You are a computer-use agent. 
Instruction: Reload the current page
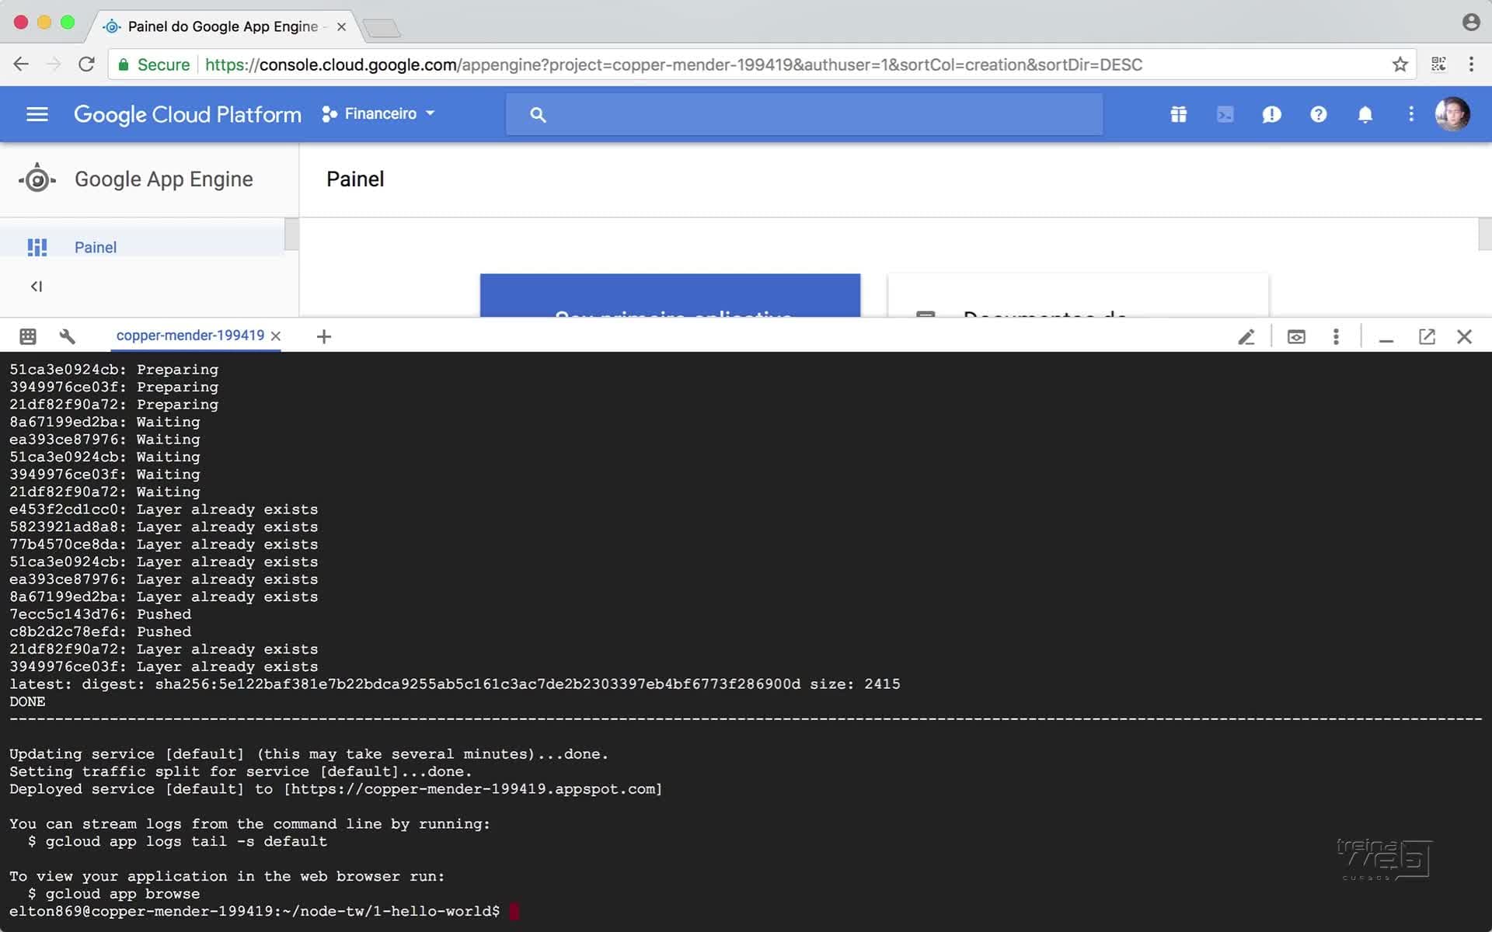pyautogui.click(x=86, y=64)
